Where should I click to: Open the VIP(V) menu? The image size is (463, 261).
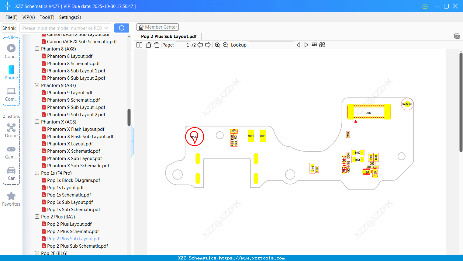[29, 17]
